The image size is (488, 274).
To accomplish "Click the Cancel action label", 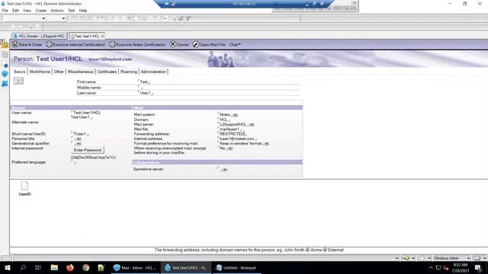I will 182,45.
